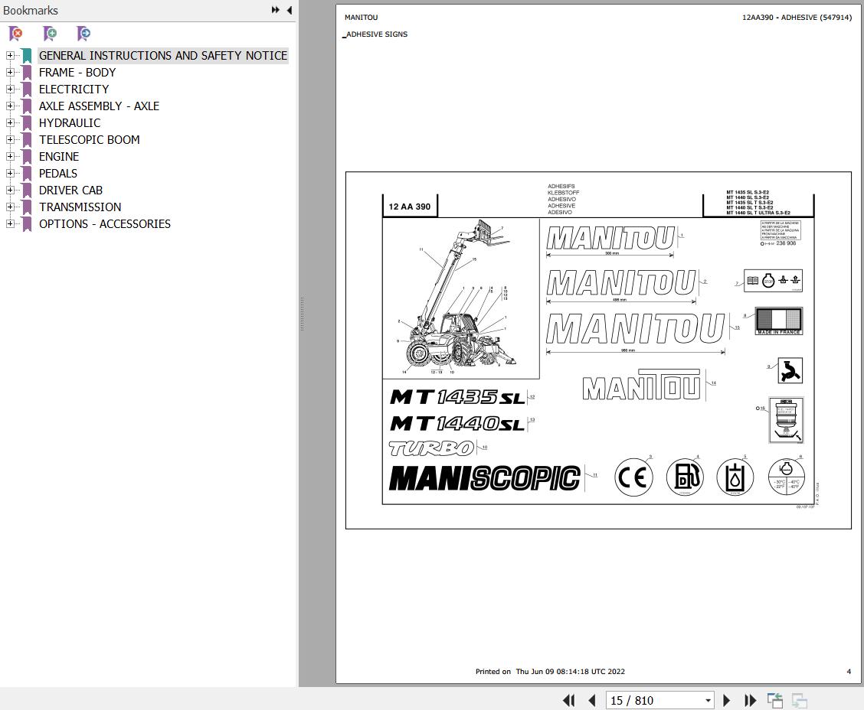Open the PEDALS bookmark
Viewport: 864px width, 710px height.
tap(58, 174)
